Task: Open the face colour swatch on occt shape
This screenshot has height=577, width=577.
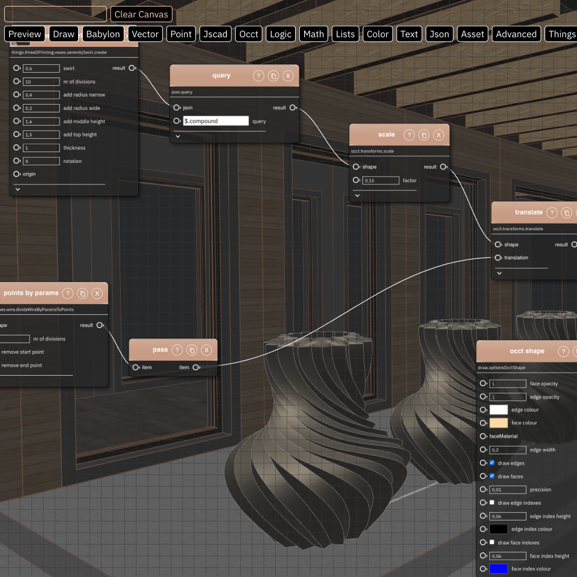Action: coord(499,423)
